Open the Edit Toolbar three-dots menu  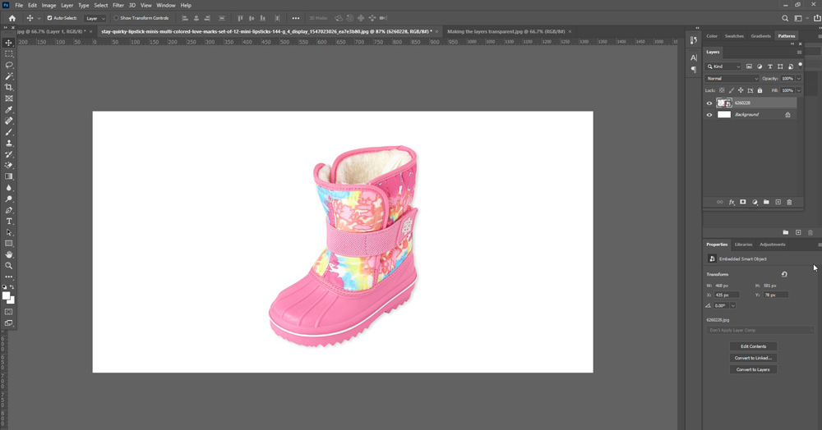[9, 277]
